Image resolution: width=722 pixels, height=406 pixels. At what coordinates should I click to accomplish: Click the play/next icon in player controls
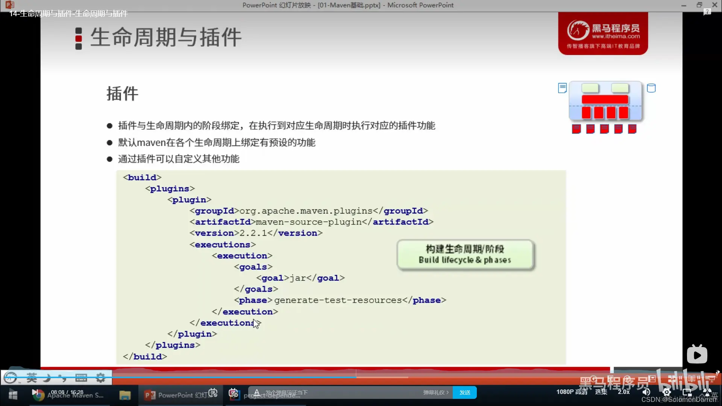click(35, 392)
